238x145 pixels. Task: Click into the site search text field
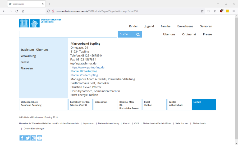(68, 34)
